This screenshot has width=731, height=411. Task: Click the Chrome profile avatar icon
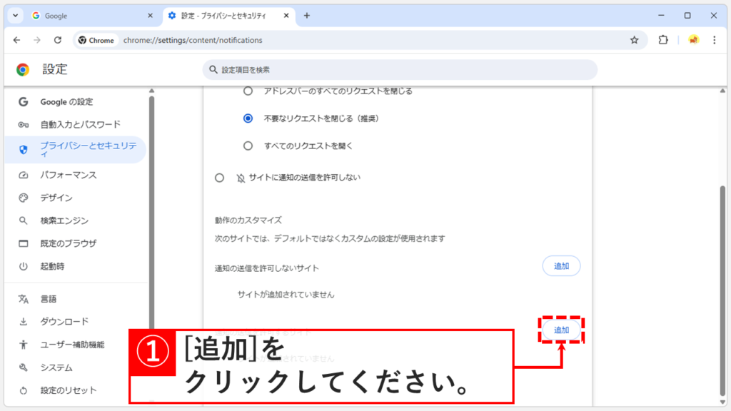tap(694, 41)
